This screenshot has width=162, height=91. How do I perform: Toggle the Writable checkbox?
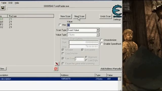(x=63, y=50)
